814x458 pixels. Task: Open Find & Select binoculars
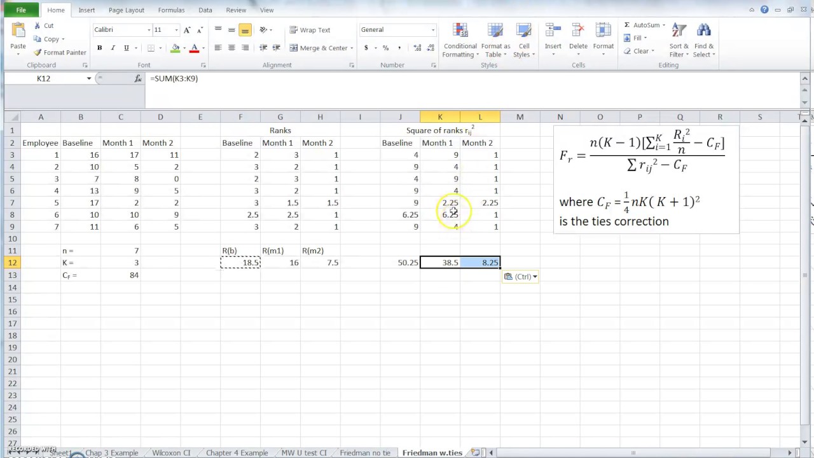704,40
